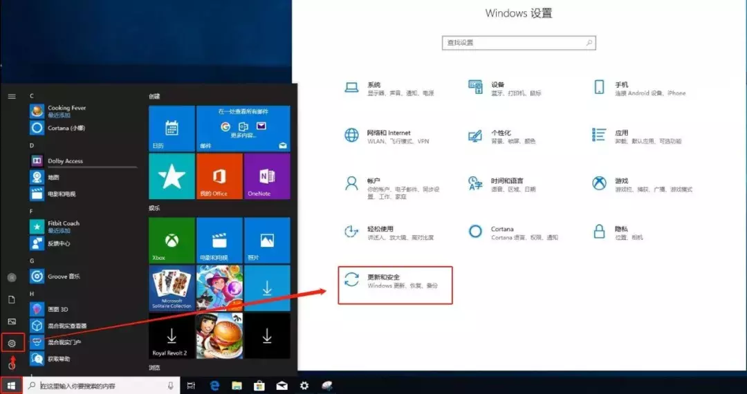Open 时间和语言 settings category

(503, 185)
